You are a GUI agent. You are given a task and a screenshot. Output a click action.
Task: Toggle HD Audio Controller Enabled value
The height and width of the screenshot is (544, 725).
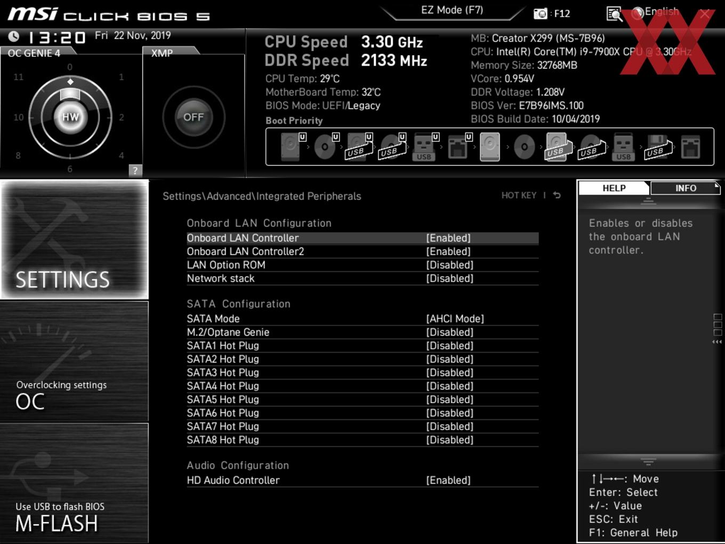(x=448, y=480)
